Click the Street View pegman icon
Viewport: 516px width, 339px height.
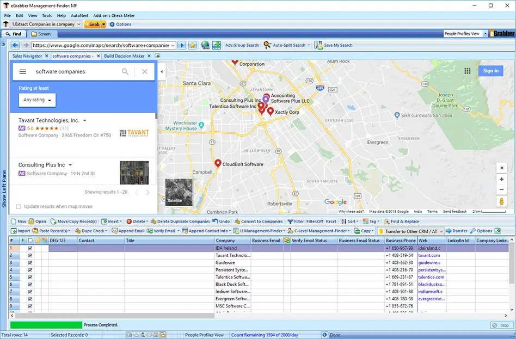coord(501,201)
